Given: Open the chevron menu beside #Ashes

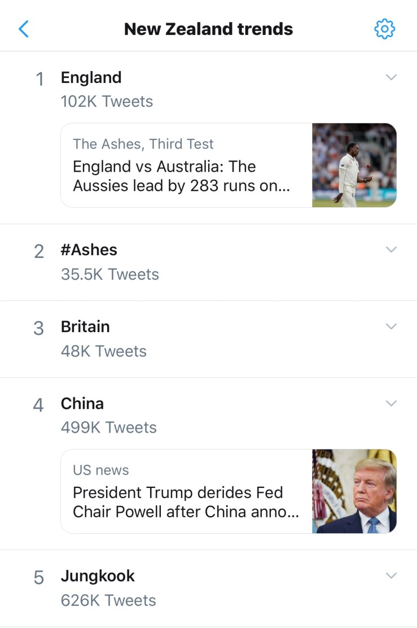Looking at the screenshot, I should pos(391,250).
